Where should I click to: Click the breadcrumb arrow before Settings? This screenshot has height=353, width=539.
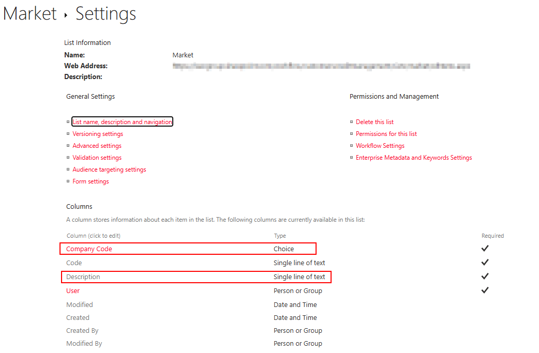coord(66,16)
